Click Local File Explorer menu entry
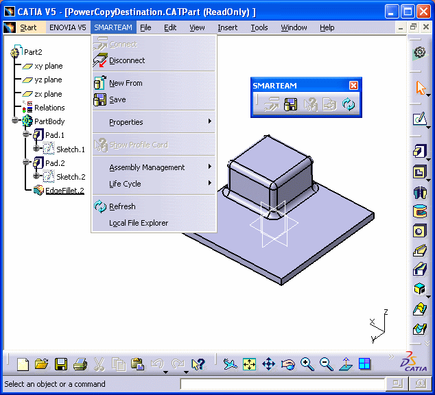435x395 pixels. pyautogui.click(x=139, y=223)
